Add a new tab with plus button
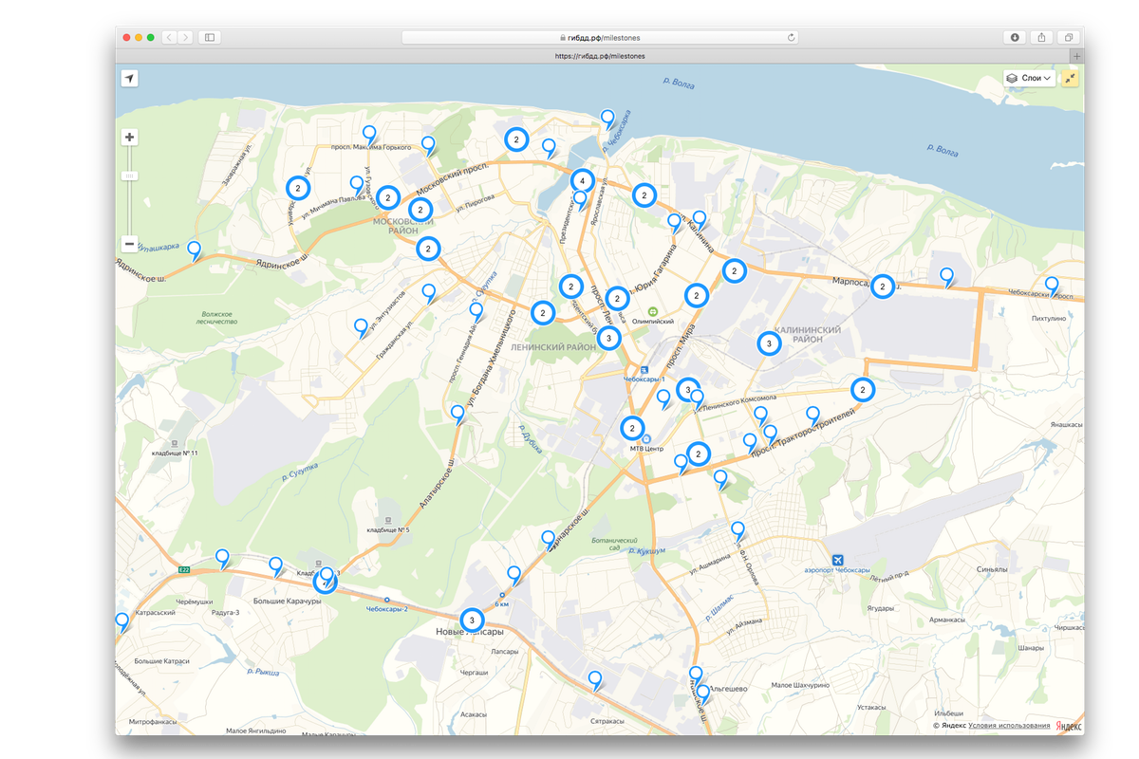Viewport: 1139px width, 759px height. pos(1076,57)
